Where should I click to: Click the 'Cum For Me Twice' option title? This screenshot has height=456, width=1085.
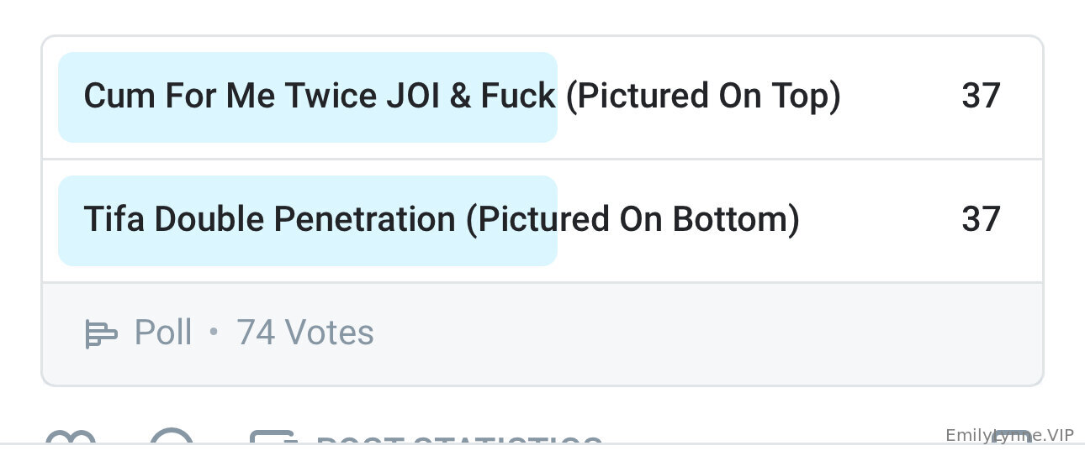pyautogui.click(x=320, y=97)
